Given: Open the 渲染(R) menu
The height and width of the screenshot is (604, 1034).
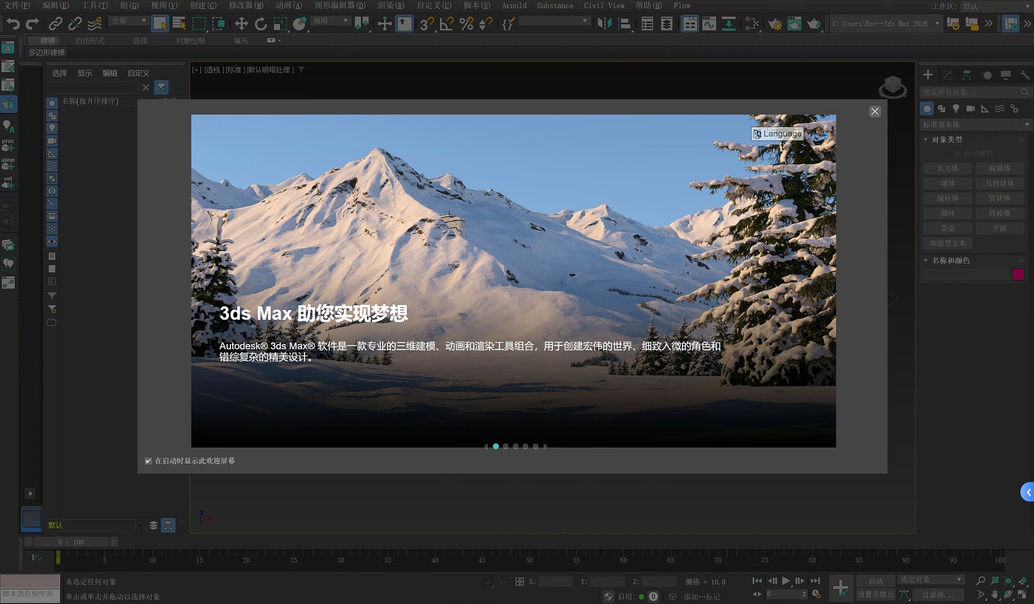Looking at the screenshot, I should point(391,6).
